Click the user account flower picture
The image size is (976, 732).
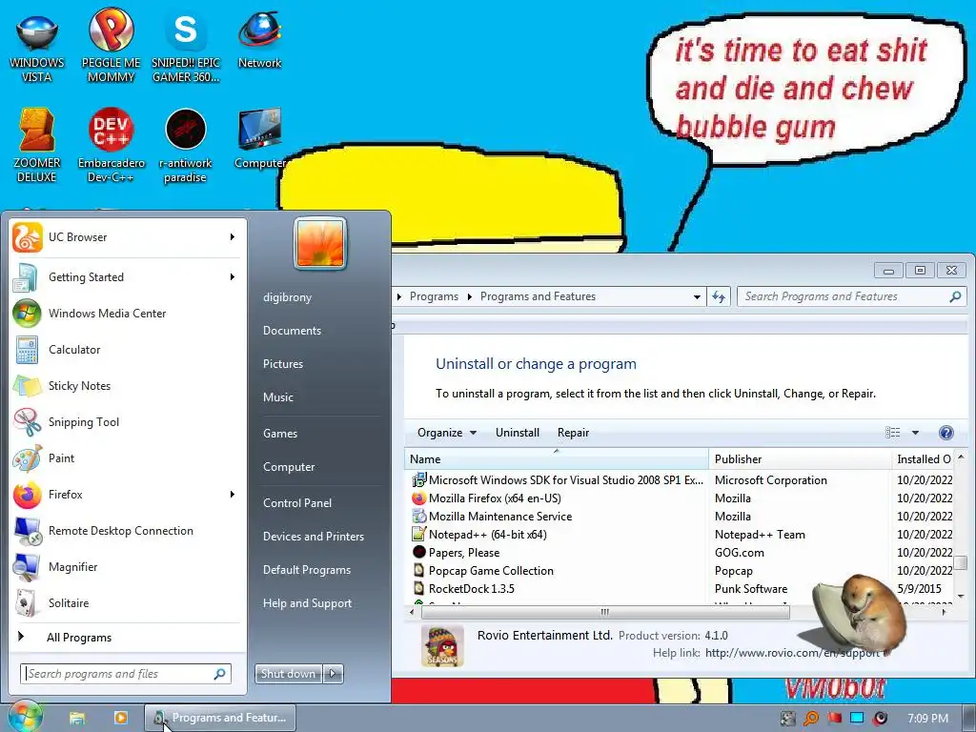click(320, 243)
